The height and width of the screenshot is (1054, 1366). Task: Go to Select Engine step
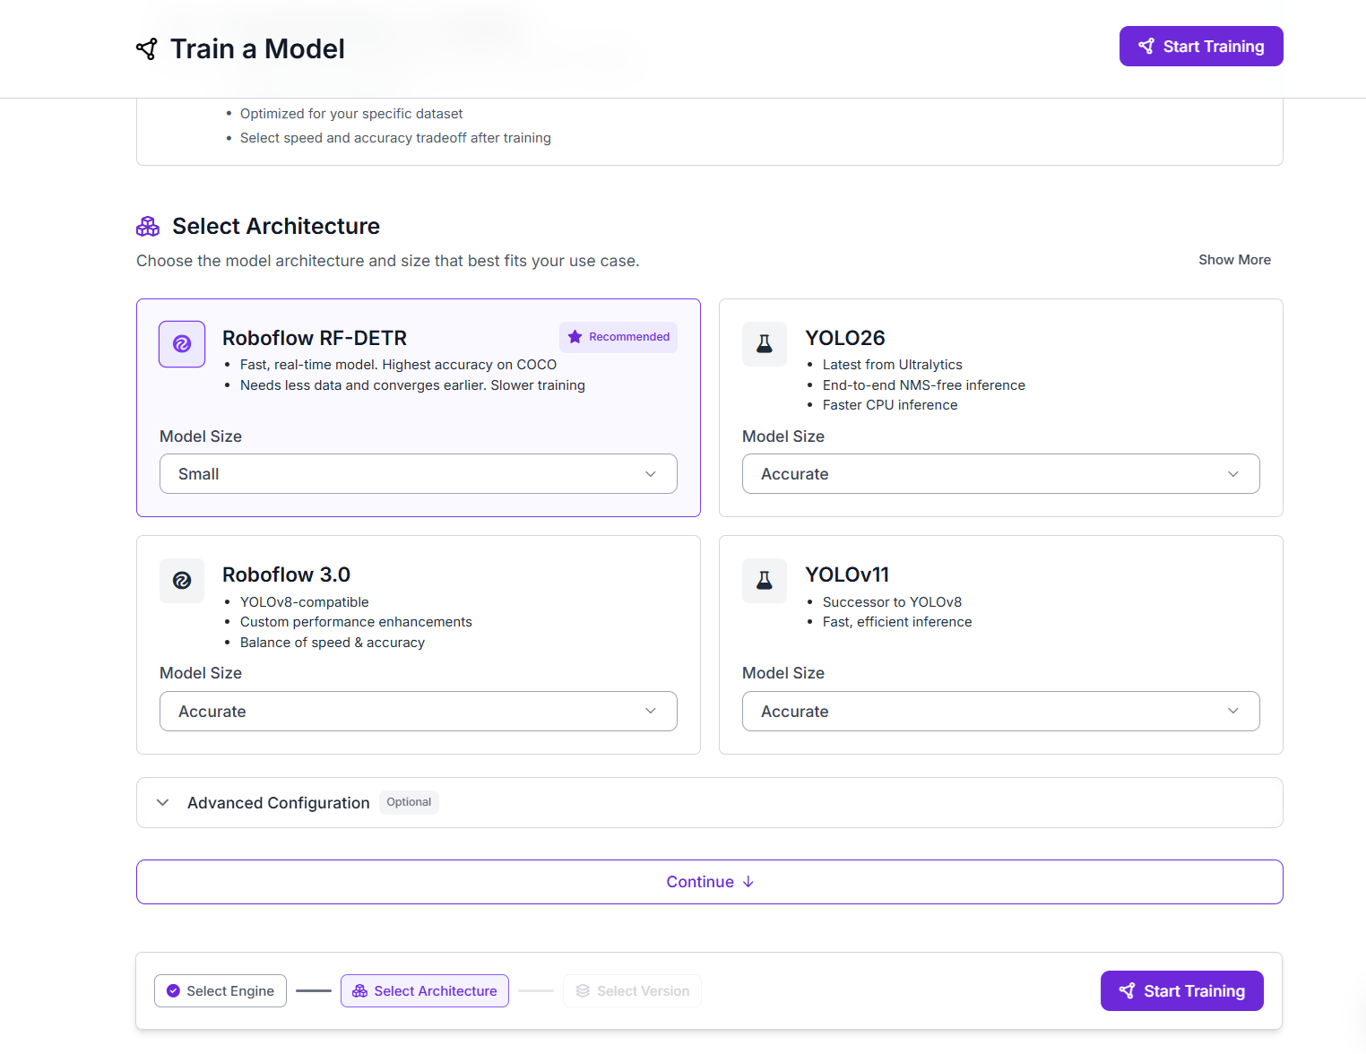coord(220,991)
